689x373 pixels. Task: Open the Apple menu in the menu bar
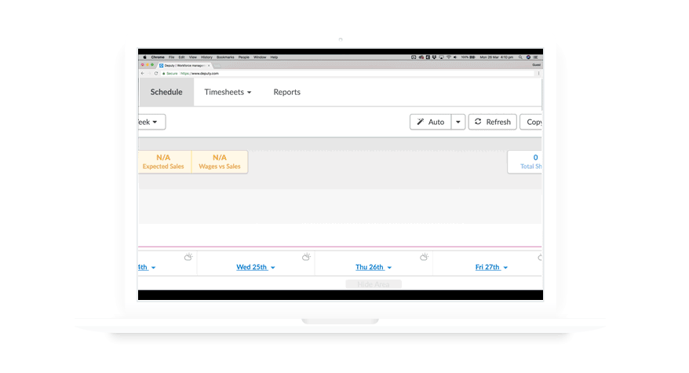point(144,57)
